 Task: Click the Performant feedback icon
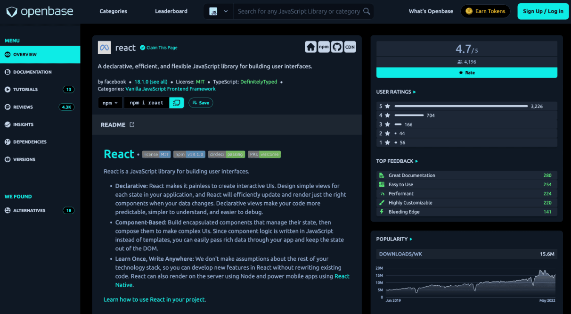382,193
